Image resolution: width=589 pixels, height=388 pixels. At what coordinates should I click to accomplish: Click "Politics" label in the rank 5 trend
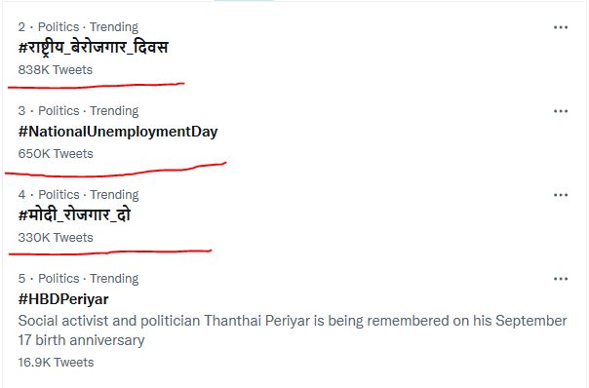coord(59,278)
